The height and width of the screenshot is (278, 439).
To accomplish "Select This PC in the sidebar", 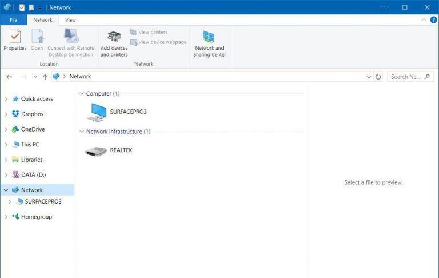I will pos(30,144).
